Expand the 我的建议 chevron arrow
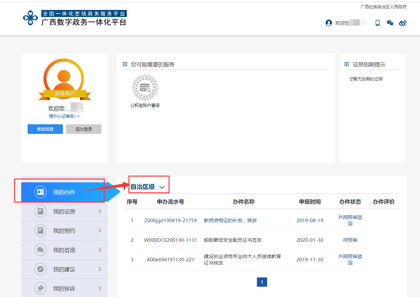This screenshot has height=297, width=420. (x=100, y=269)
